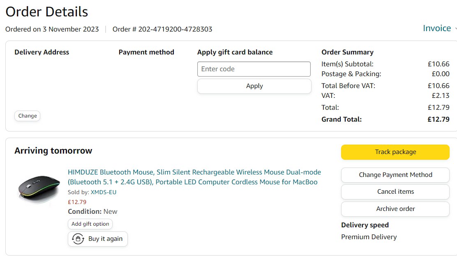Click the Buy it again basket icon

78,239
